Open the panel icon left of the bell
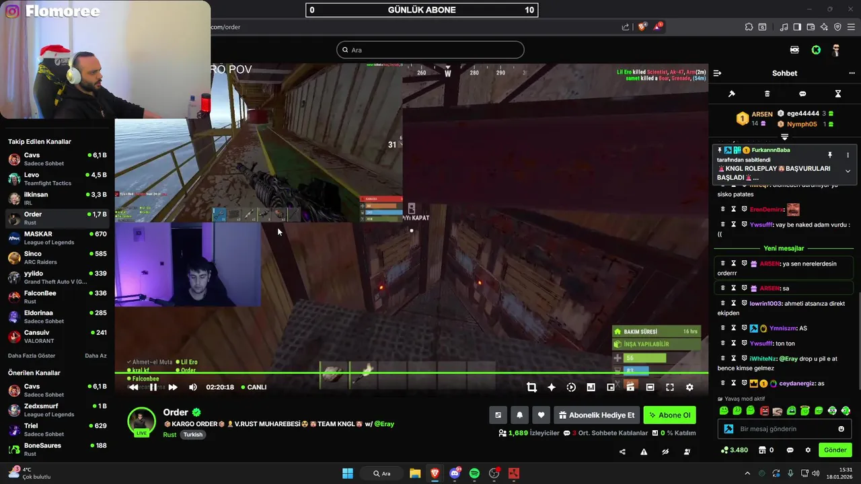Image resolution: width=861 pixels, height=484 pixels. (498, 415)
